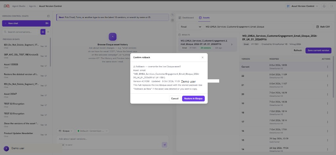Open the Asset Version Control agent dropdown
Image resolution: width=336 pixels, height=155 pixels.
(303, 6)
